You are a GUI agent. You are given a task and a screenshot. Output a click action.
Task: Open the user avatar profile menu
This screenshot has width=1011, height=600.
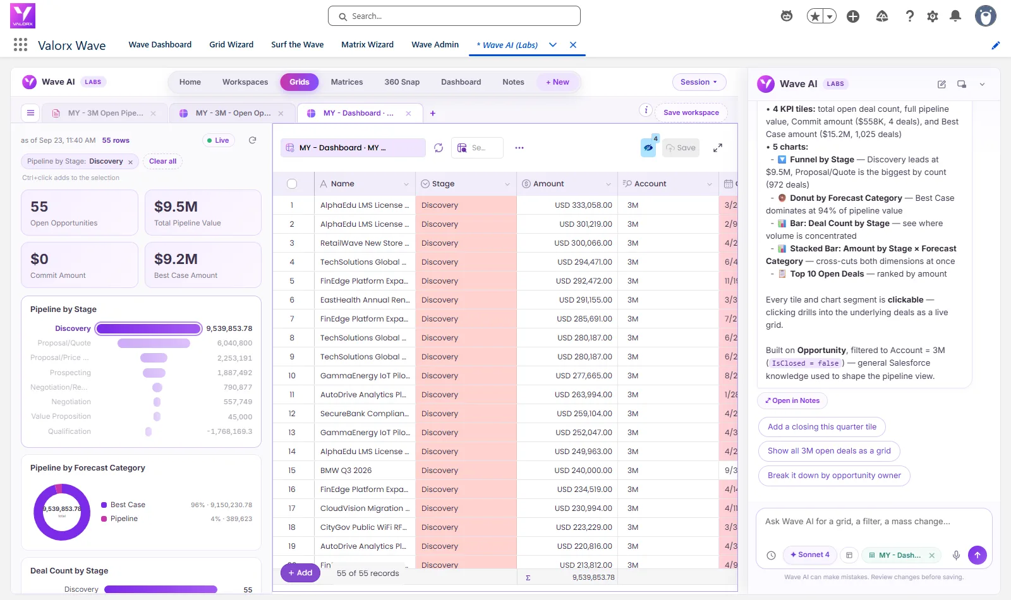click(986, 16)
